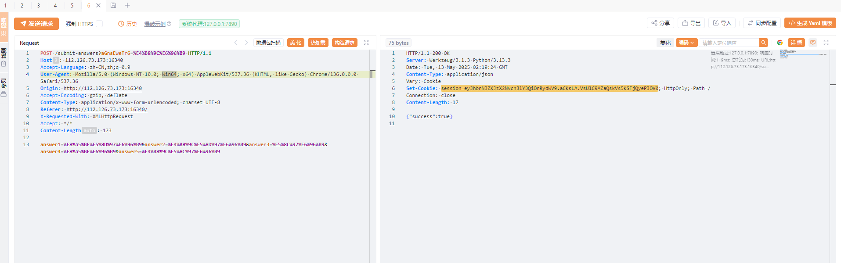Switch to fuzzer tab 1
The width and height of the screenshot is (841, 263).
coord(6,5)
